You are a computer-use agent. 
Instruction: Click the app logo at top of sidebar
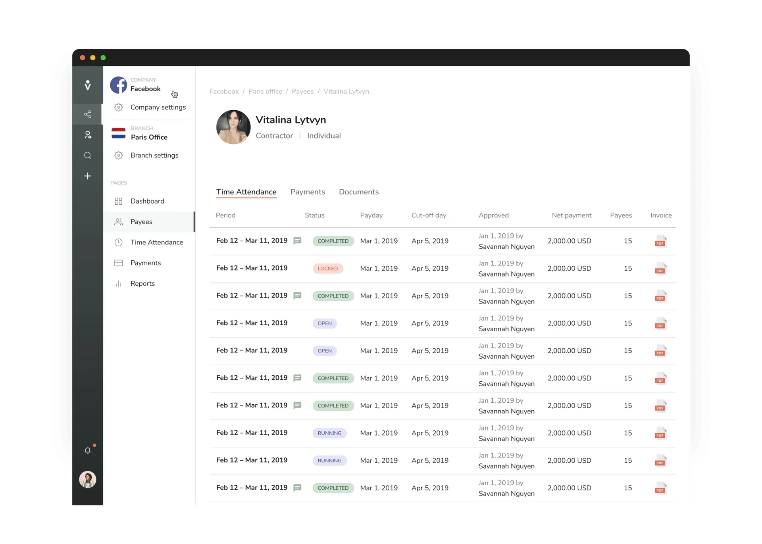coord(88,85)
